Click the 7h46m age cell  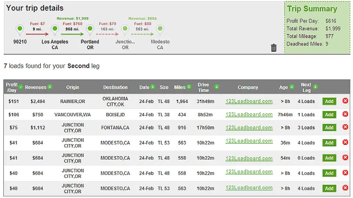(285, 115)
